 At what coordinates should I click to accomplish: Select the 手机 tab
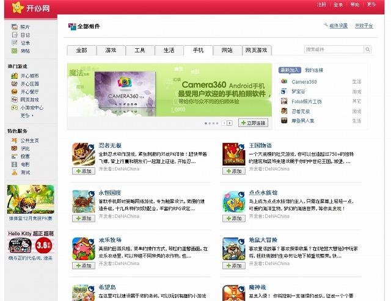(198, 50)
